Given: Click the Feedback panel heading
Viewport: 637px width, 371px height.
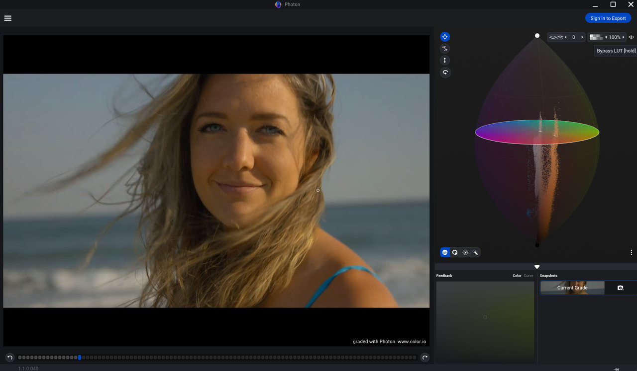Looking at the screenshot, I should [444, 276].
